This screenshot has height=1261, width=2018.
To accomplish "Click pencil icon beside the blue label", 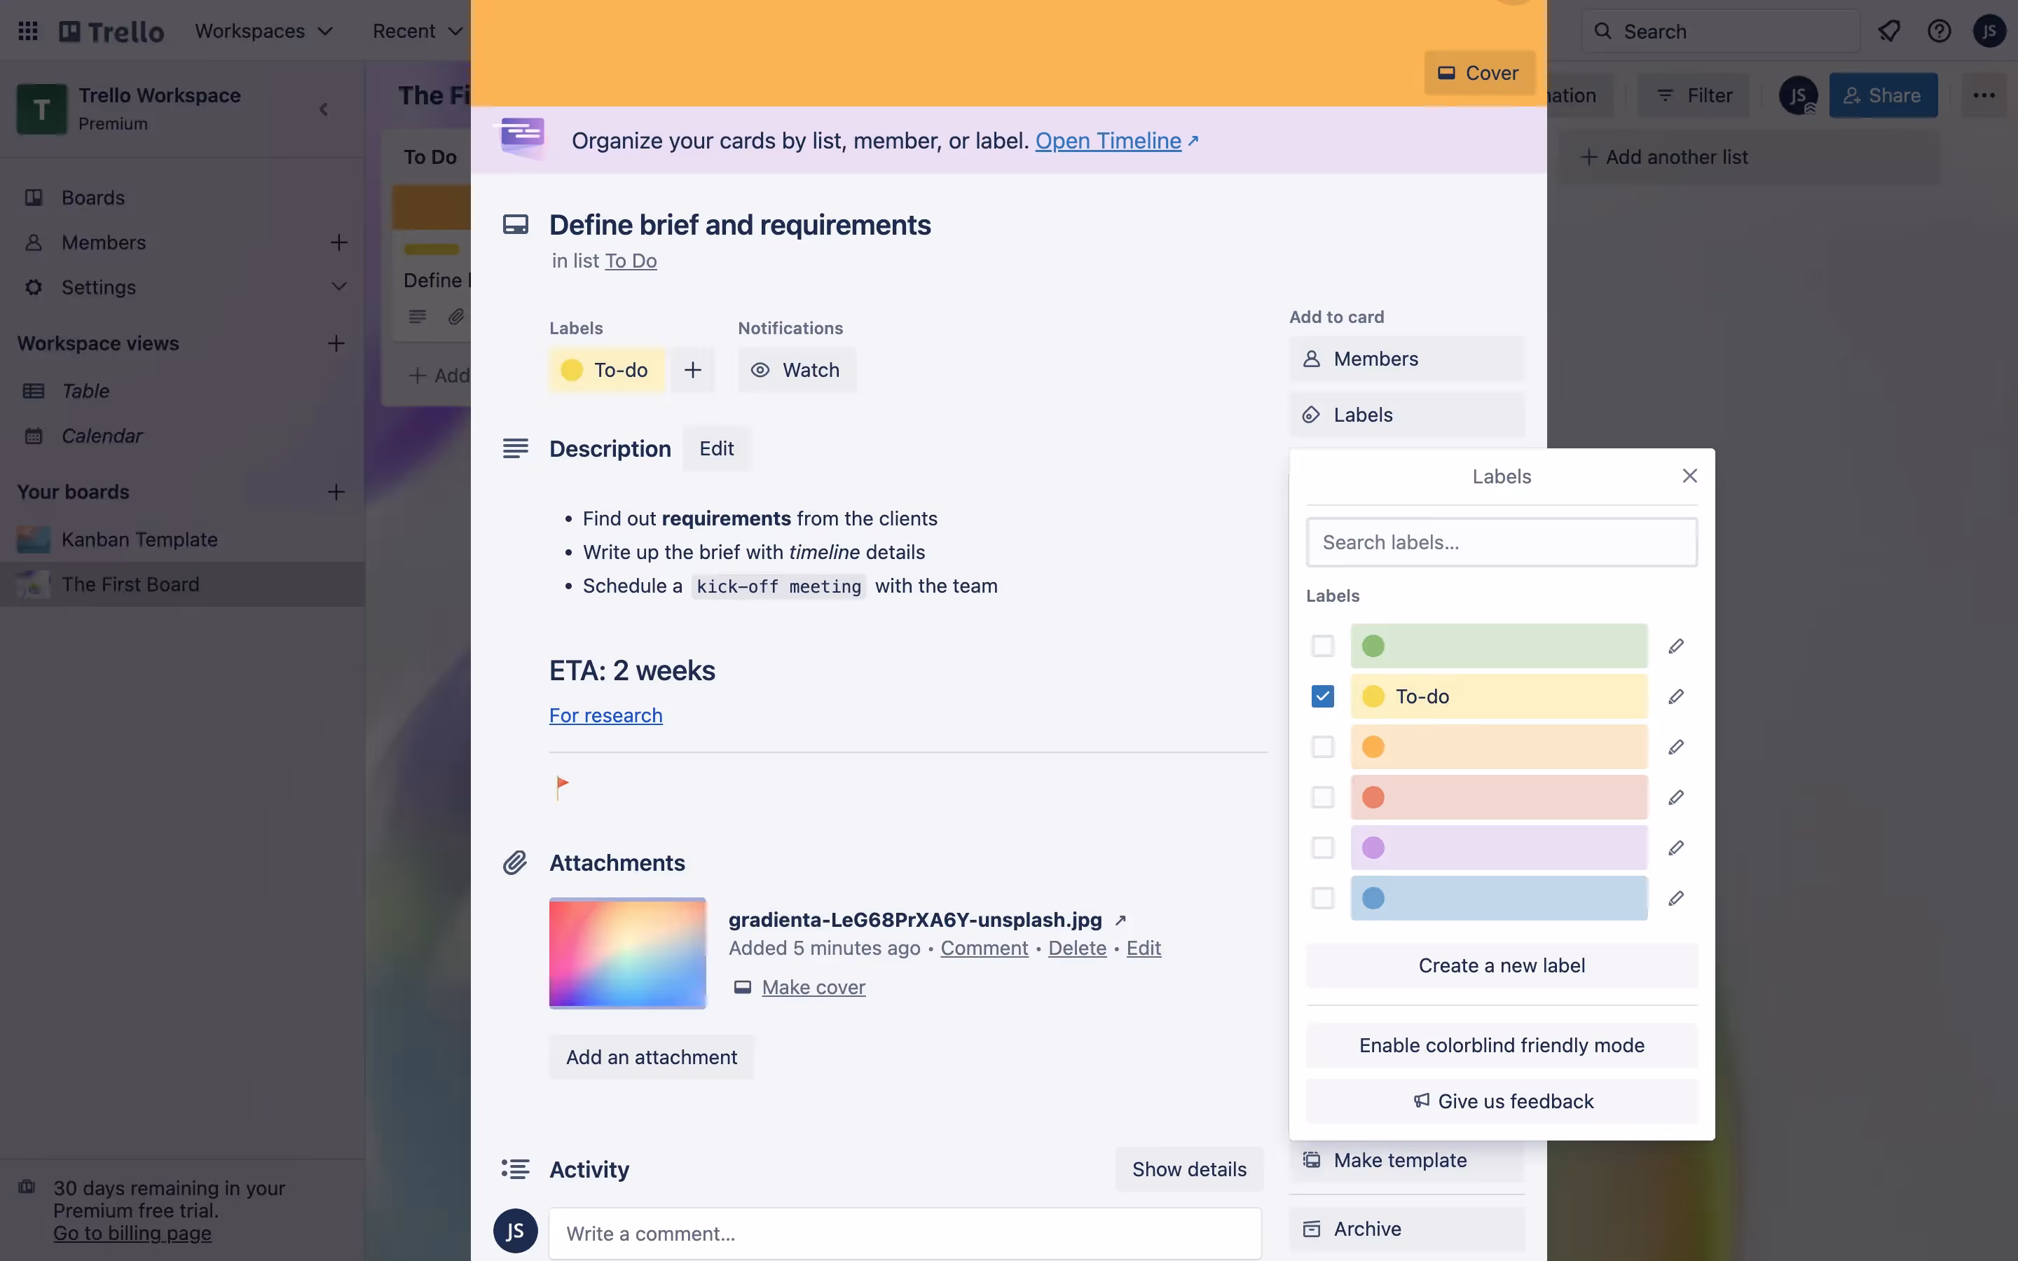I will click(x=1675, y=898).
